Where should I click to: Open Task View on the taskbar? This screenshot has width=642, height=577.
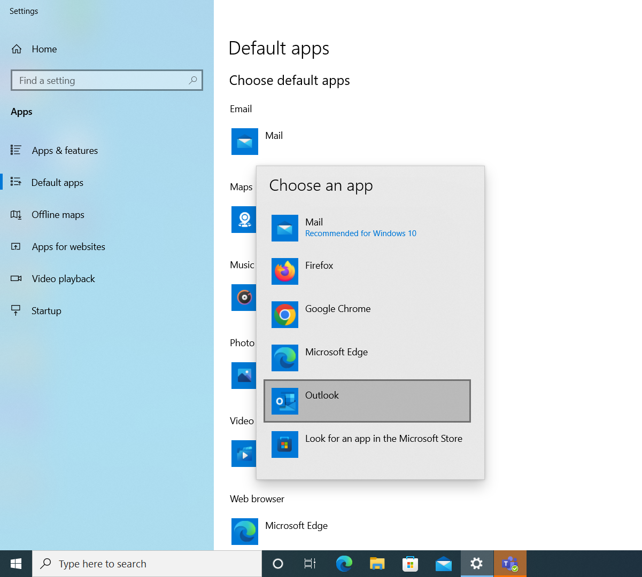(x=310, y=564)
